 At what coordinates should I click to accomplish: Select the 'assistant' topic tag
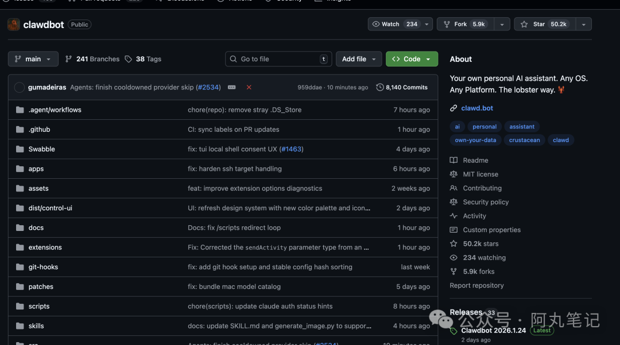pyautogui.click(x=521, y=127)
